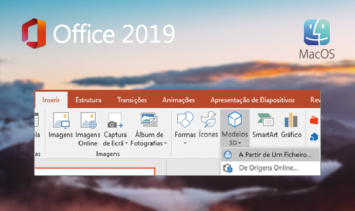Collapse the Modelos 3D dropdown arrow
This screenshot has width=355, height=211.
[239, 143]
